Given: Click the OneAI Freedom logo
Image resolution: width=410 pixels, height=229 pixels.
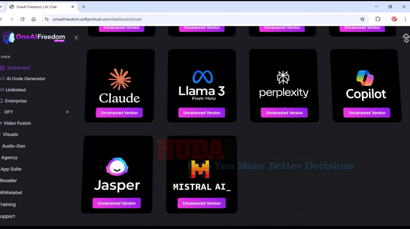Looking at the screenshot, I should tap(34, 37).
